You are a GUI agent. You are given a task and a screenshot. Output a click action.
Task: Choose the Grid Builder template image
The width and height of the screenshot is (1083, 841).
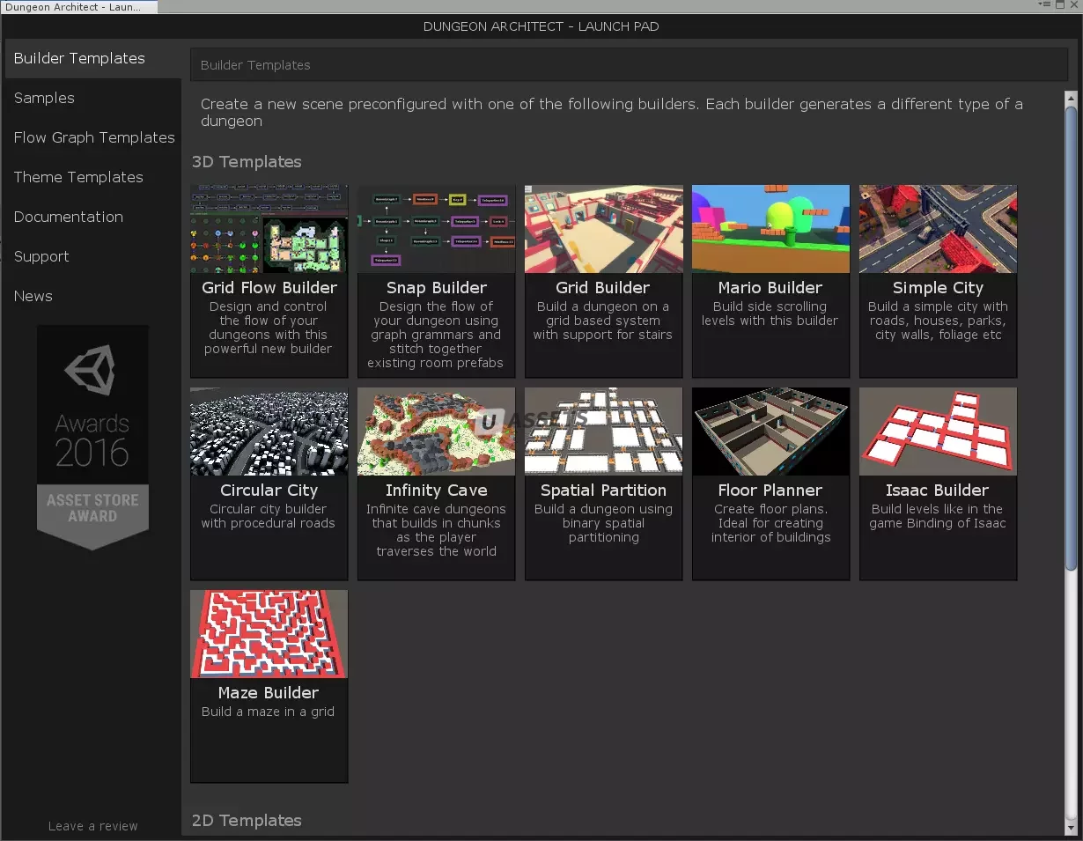(604, 229)
